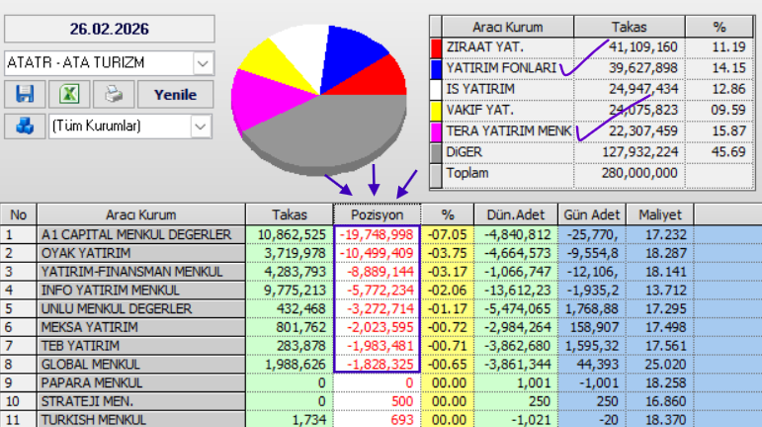Click Toplam value 280,000,000

click(639, 173)
